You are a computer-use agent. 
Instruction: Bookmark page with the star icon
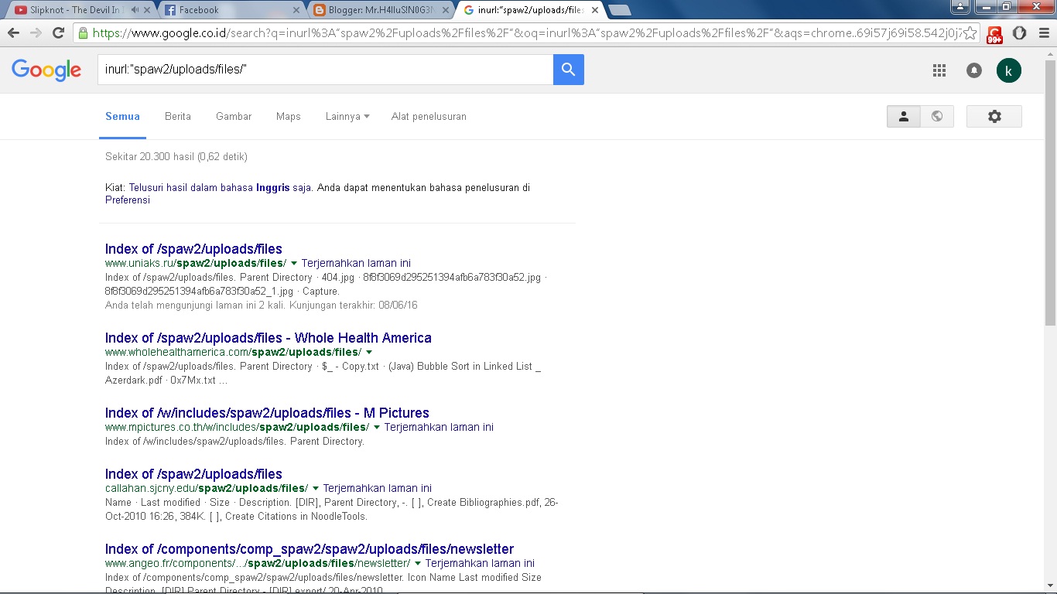click(x=970, y=32)
